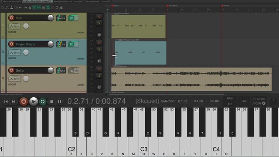Open Project Settings from the toolbar
This screenshot has width=279, height=157.
click(x=16, y=7)
